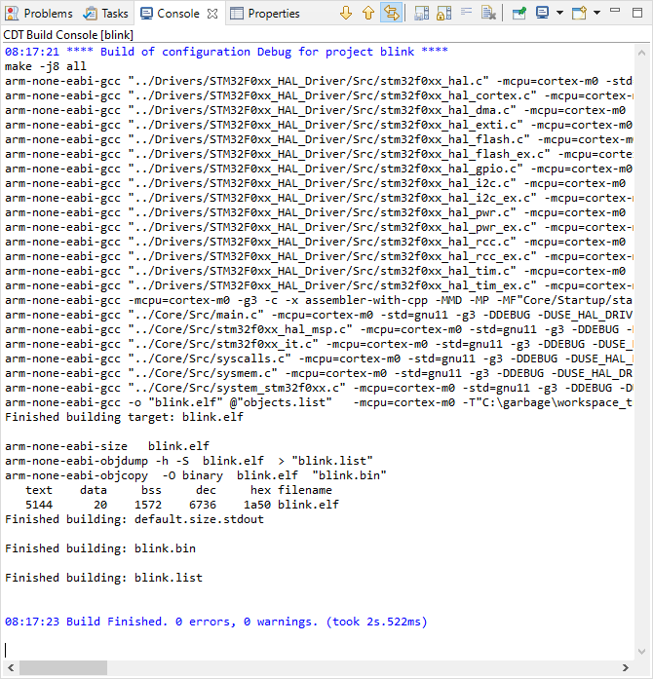Close the Console tab with X
Image resolution: width=653 pixels, height=679 pixels.
(x=212, y=14)
